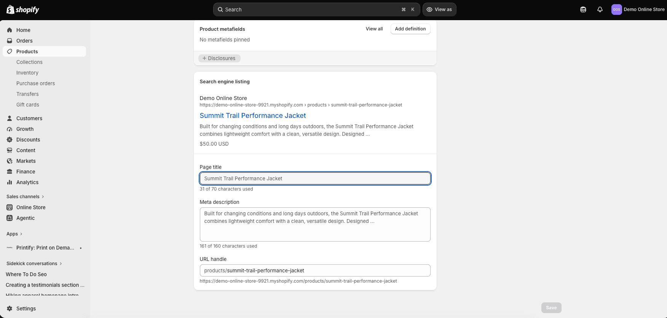667x318 pixels.
Task: Open 'Creating a testimonials section' conversation
Action: pos(45,285)
